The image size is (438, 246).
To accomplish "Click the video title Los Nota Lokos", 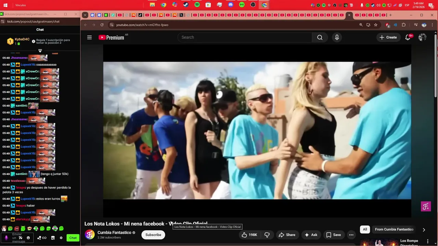I will click(146, 224).
